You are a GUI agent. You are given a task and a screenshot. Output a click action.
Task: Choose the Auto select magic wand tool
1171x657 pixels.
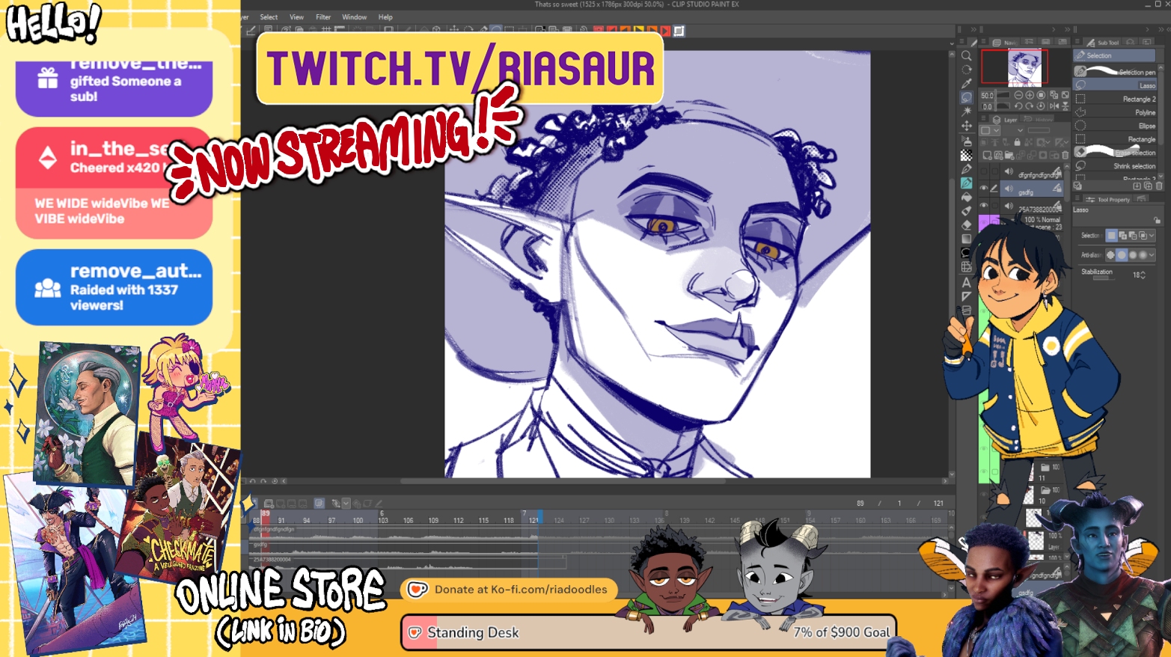pyautogui.click(x=967, y=111)
